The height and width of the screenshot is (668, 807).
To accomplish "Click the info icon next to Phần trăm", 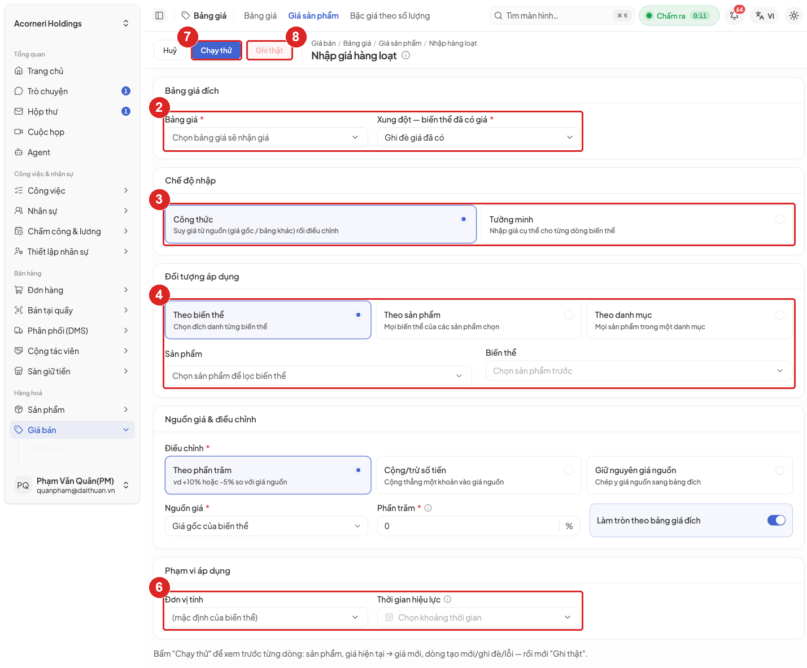I will point(428,508).
